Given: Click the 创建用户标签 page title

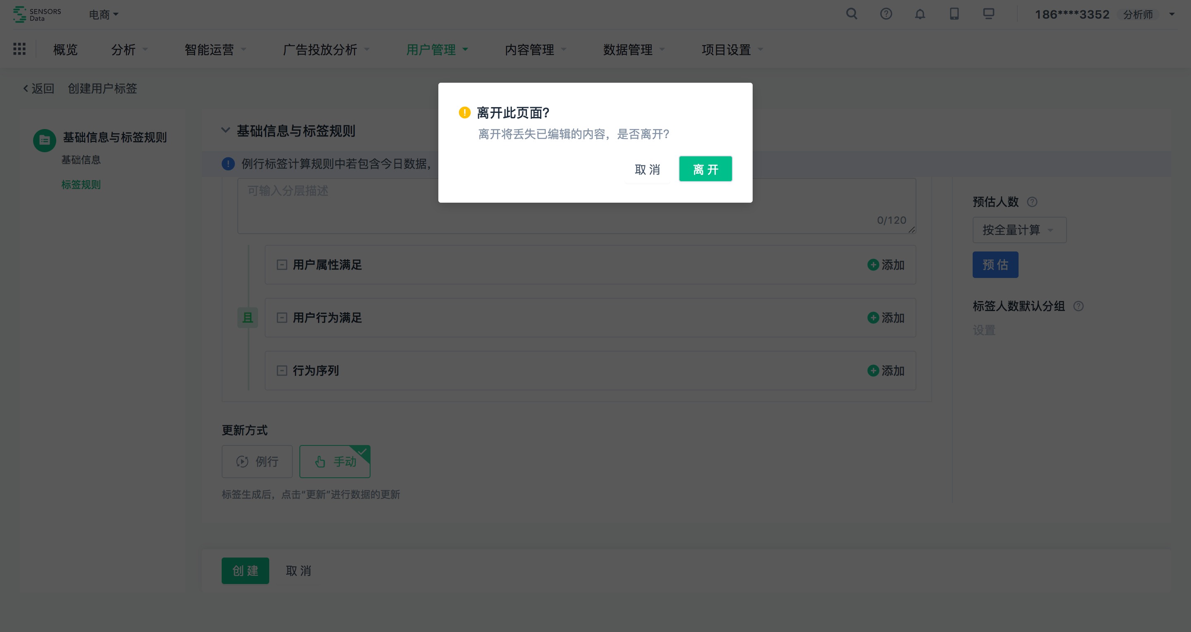Looking at the screenshot, I should tap(102, 88).
